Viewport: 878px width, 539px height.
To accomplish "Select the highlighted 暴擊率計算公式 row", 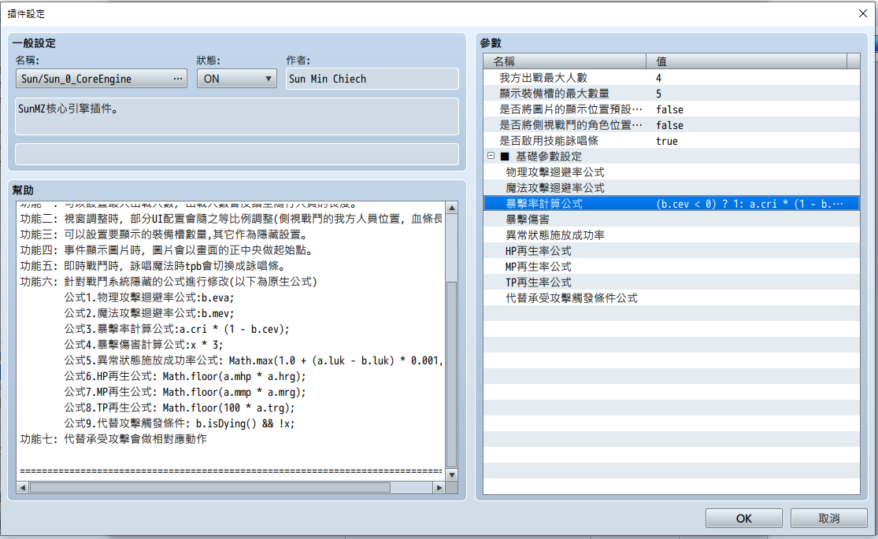I will tap(672, 204).
